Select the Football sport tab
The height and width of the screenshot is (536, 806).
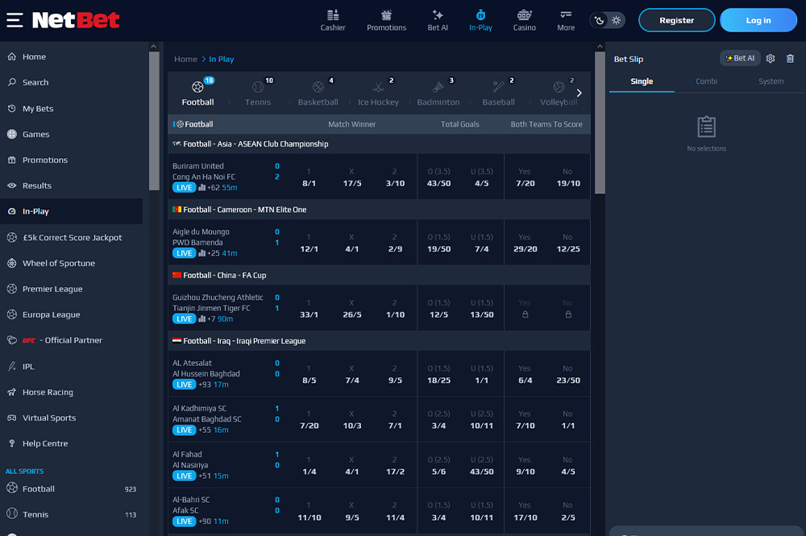pyautogui.click(x=198, y=93)
